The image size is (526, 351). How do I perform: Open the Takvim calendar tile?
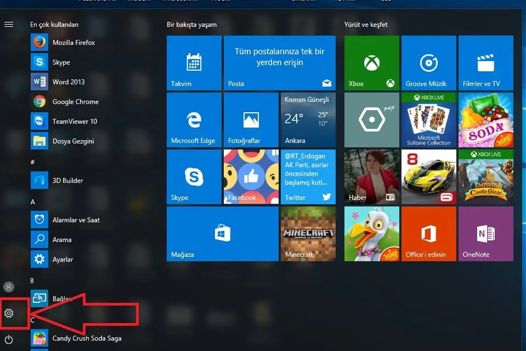coord(194,62)
